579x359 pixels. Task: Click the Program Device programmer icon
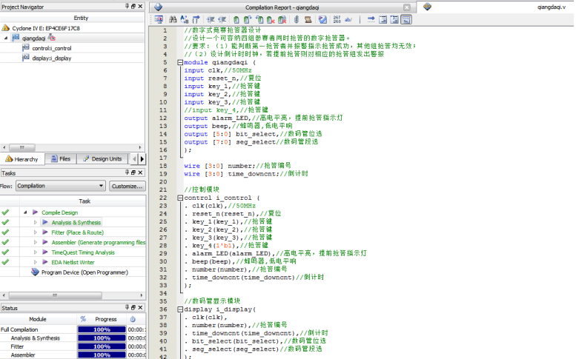34,272
